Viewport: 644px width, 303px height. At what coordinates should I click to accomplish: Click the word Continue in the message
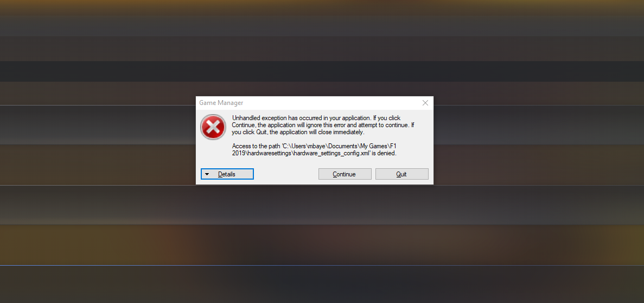[244, 125]
